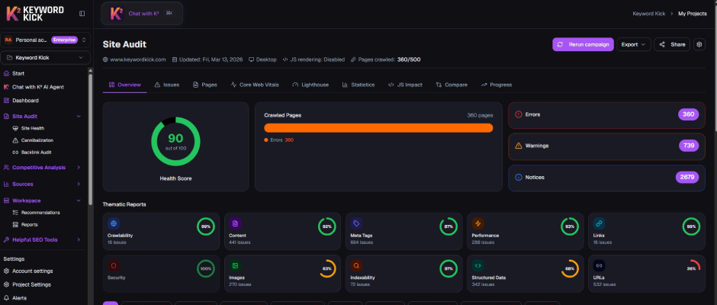Open the Export dropdown
The image size is (717, 305).
tap(633, 44)
